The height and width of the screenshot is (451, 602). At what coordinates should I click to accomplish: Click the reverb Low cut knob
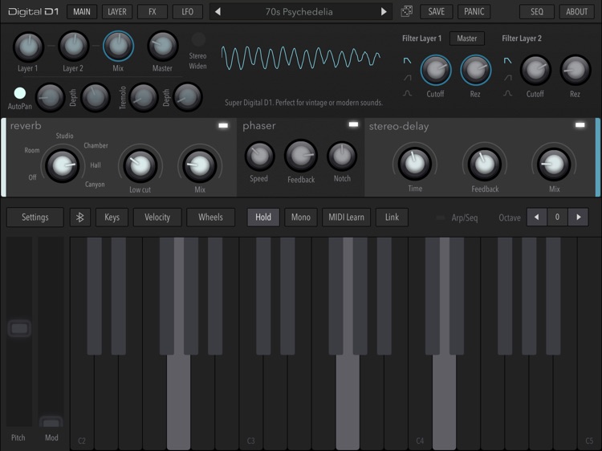point(140,165)
